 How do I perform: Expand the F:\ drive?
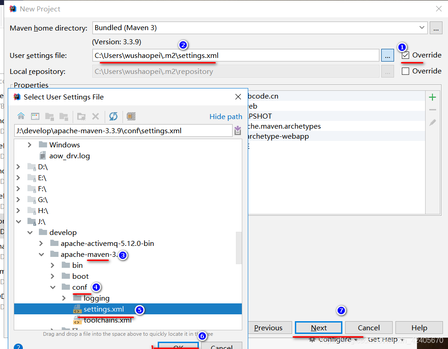point(18,189)
